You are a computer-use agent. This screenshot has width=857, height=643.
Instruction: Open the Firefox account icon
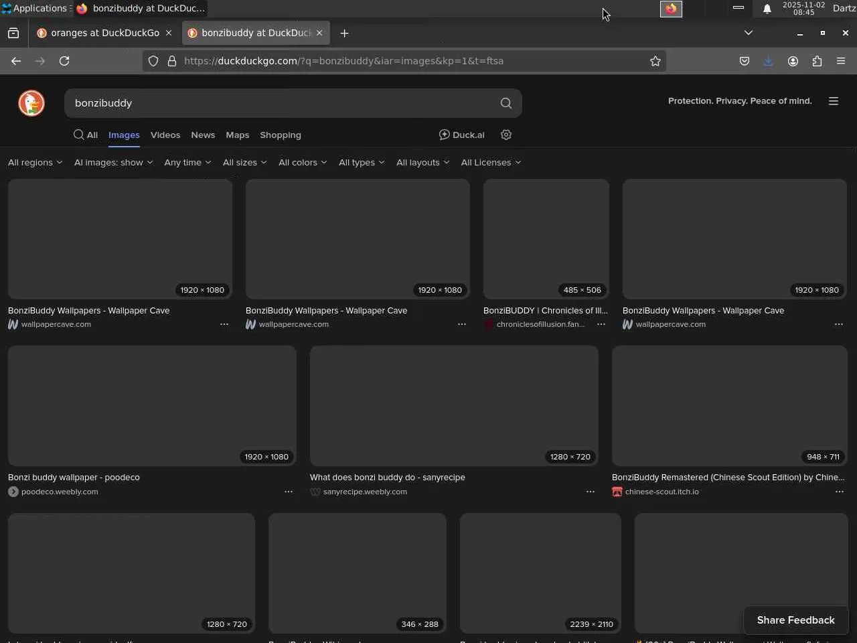tap(793, 61)
